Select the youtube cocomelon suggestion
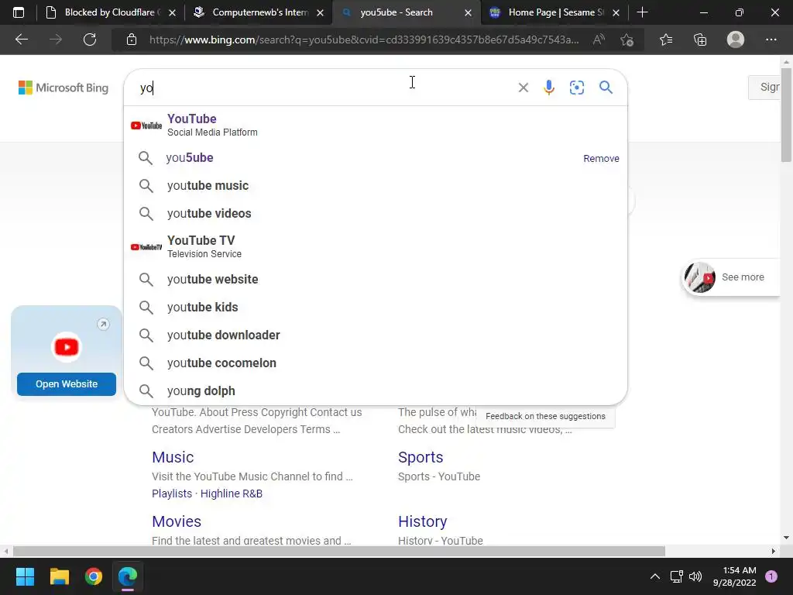Screen dimensions: 793x595 [x=376, y=363]
